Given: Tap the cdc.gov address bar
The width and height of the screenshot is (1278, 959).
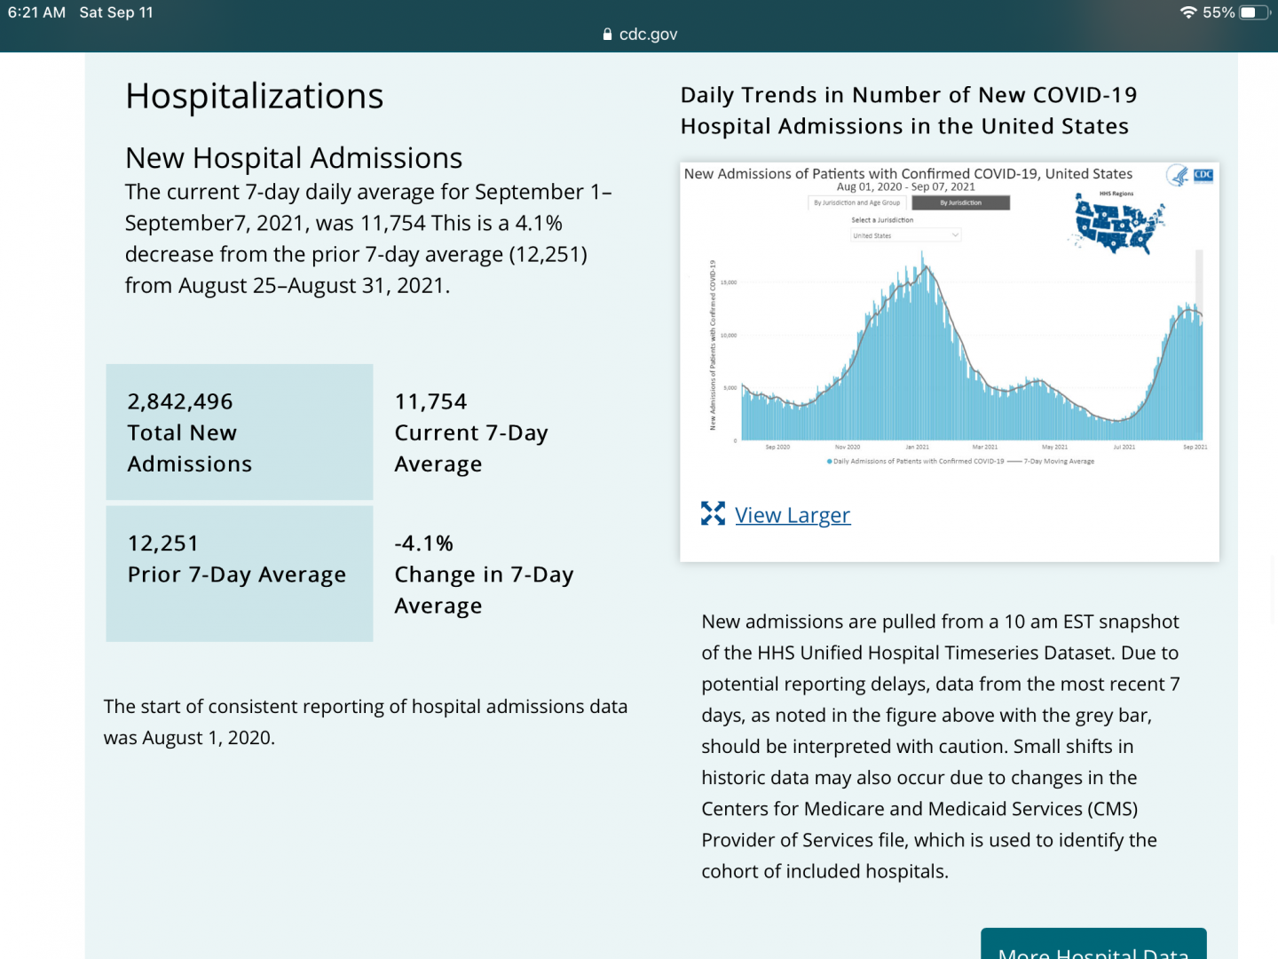Looking at the screenshot, I should [639, 34].
